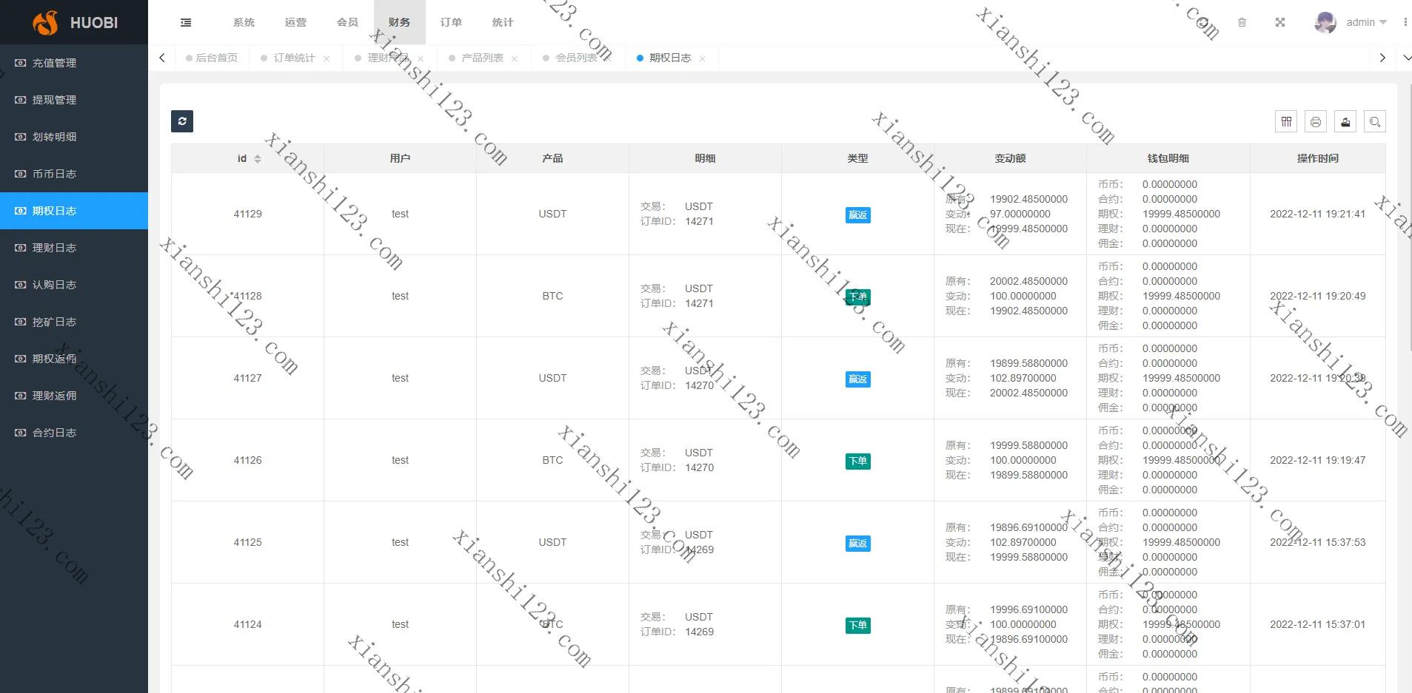Click the export table icon

point(1345,122)
